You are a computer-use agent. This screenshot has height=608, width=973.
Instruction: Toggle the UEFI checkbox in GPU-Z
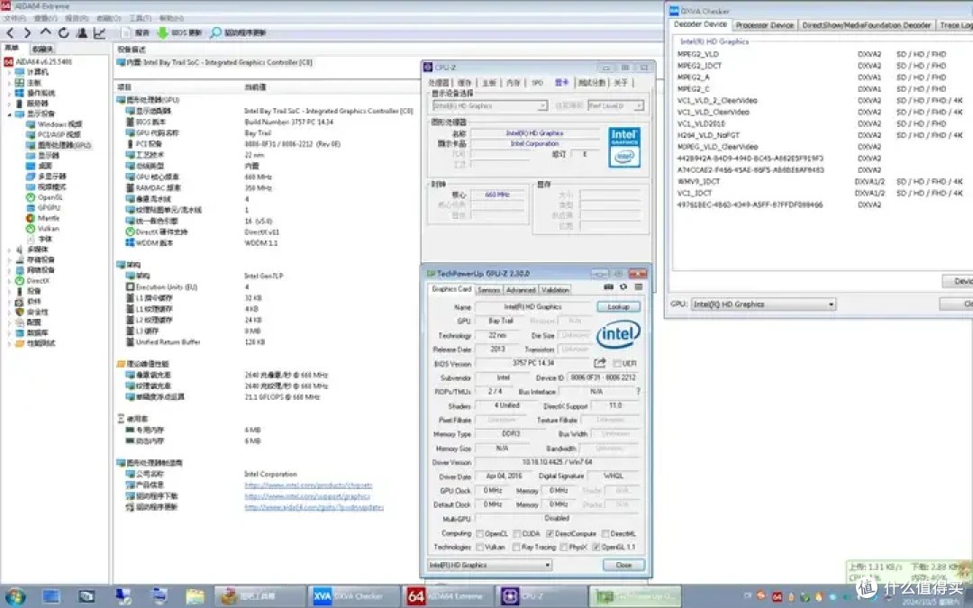click(618, 363)
